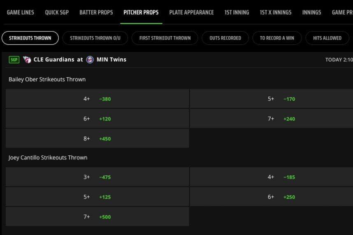353x235 pixels.
Task: Select the Strikeouts Thrown filter pill
Action: coord(30,38)
